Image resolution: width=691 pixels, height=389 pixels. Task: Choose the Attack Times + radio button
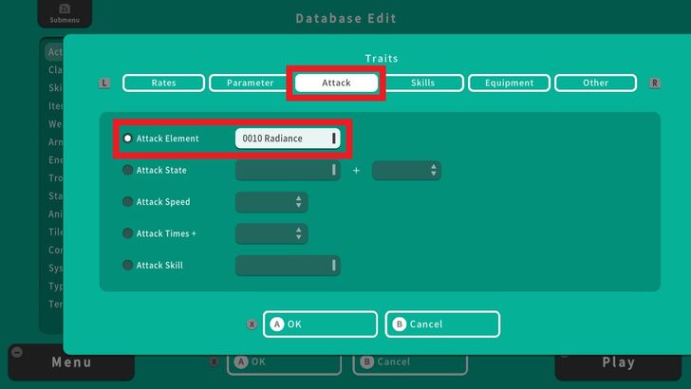(x=128, y=233)
